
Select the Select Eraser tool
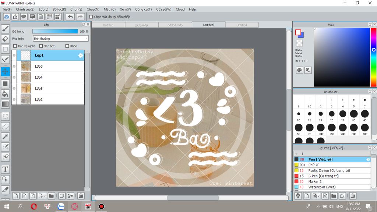[x=5, y=157]
